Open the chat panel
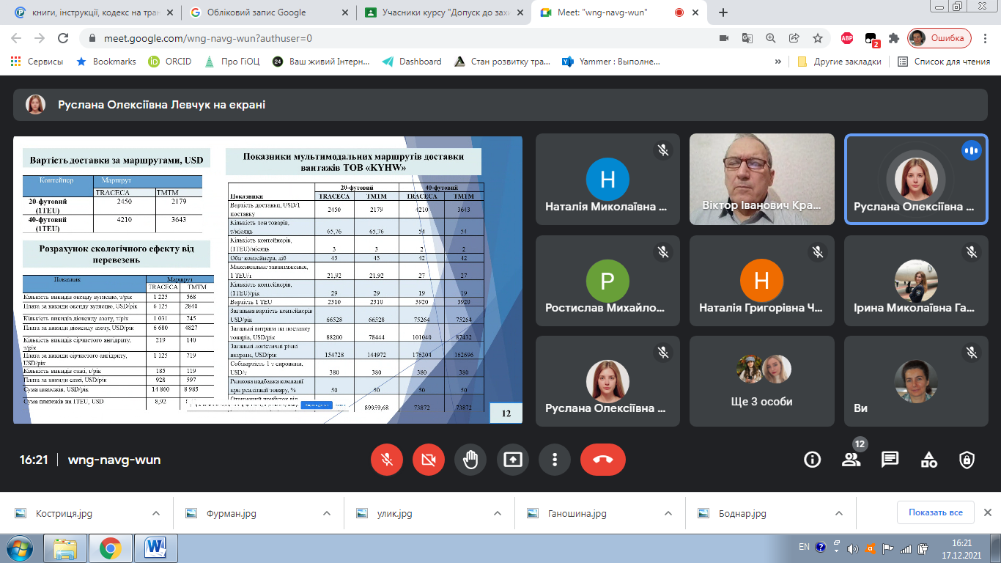 pyautogui.click(x=890, y=460)
